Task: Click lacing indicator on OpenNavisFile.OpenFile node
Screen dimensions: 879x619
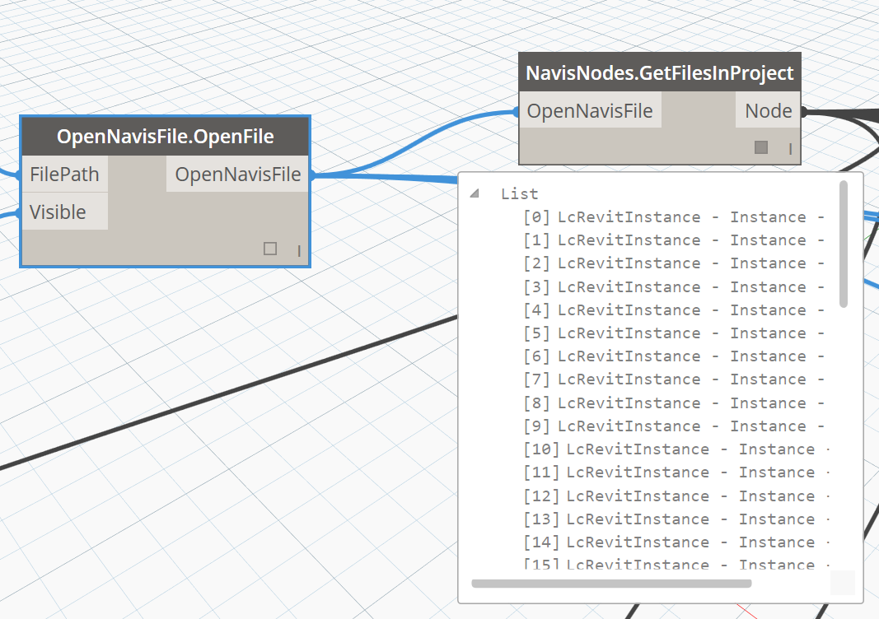Action: (298, 249)
